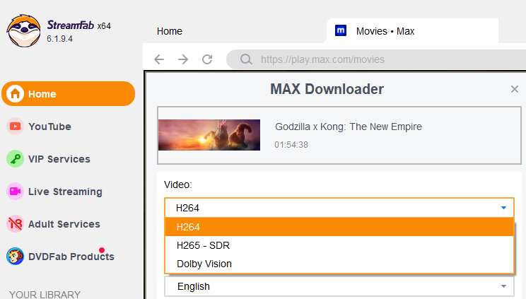Reload the page with refresh icon
Viewport: 526px width, 299px height.
click(207, 59)
